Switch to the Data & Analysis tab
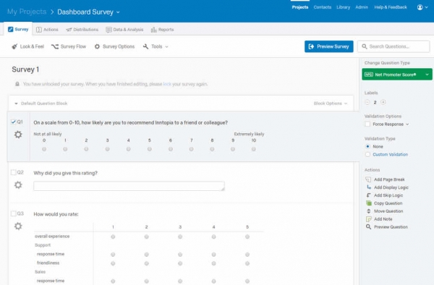Image resolution: width=434 pixels, height=285 pixels. (124, 30)
